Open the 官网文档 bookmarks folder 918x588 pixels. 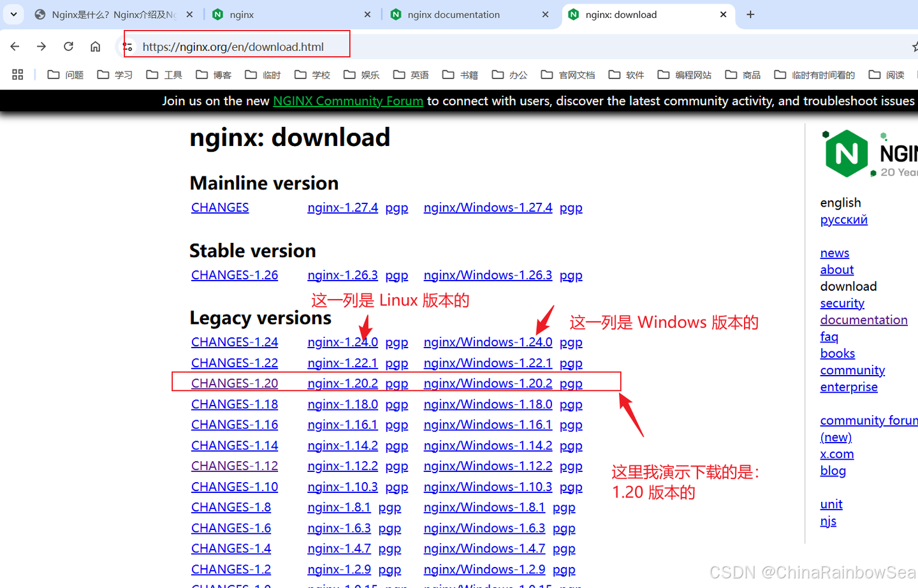575,74
